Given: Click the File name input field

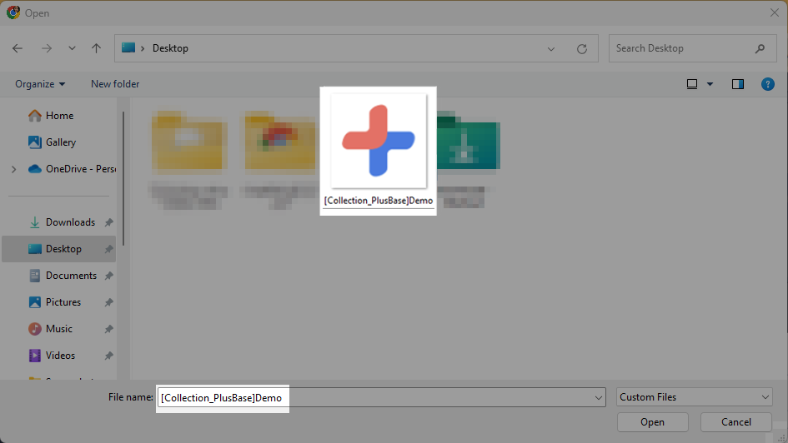Looking at the screenshot, I should coord(375,398).
